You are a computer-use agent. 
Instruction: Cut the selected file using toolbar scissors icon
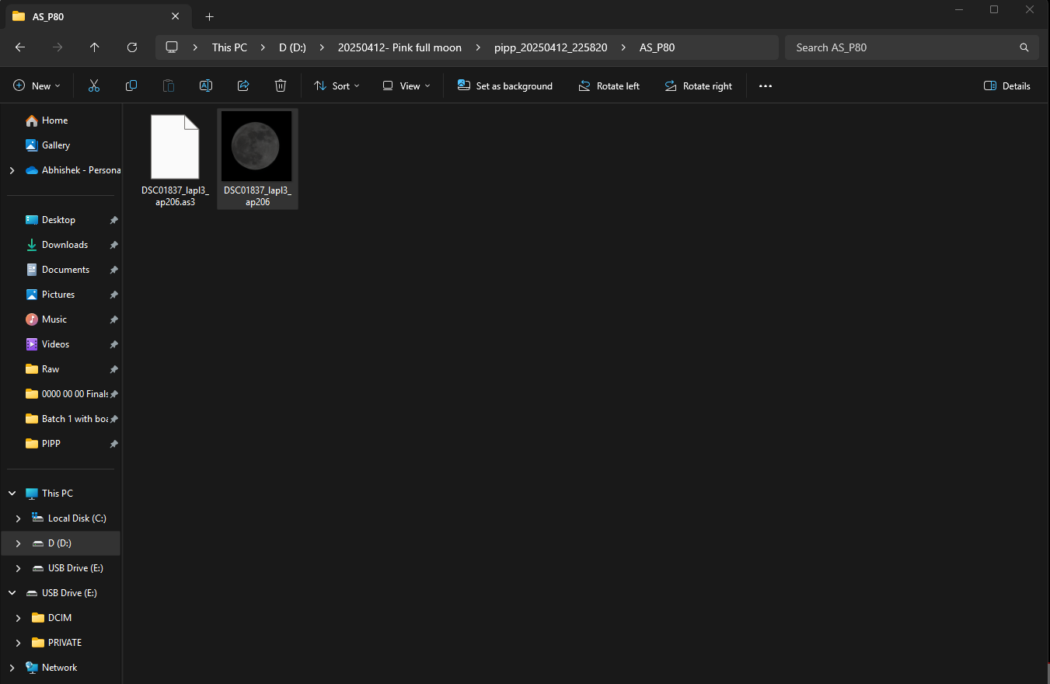pyautogui.click(x=93, y=85)
